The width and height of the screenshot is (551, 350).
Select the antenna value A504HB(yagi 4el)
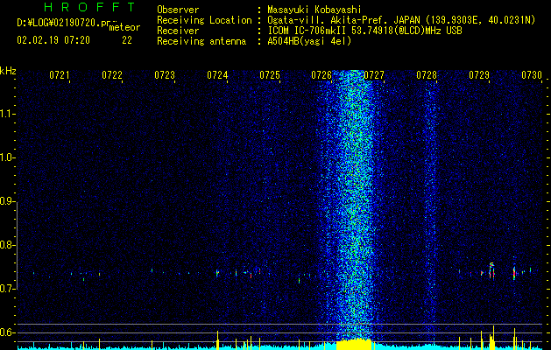click(309, 41)
